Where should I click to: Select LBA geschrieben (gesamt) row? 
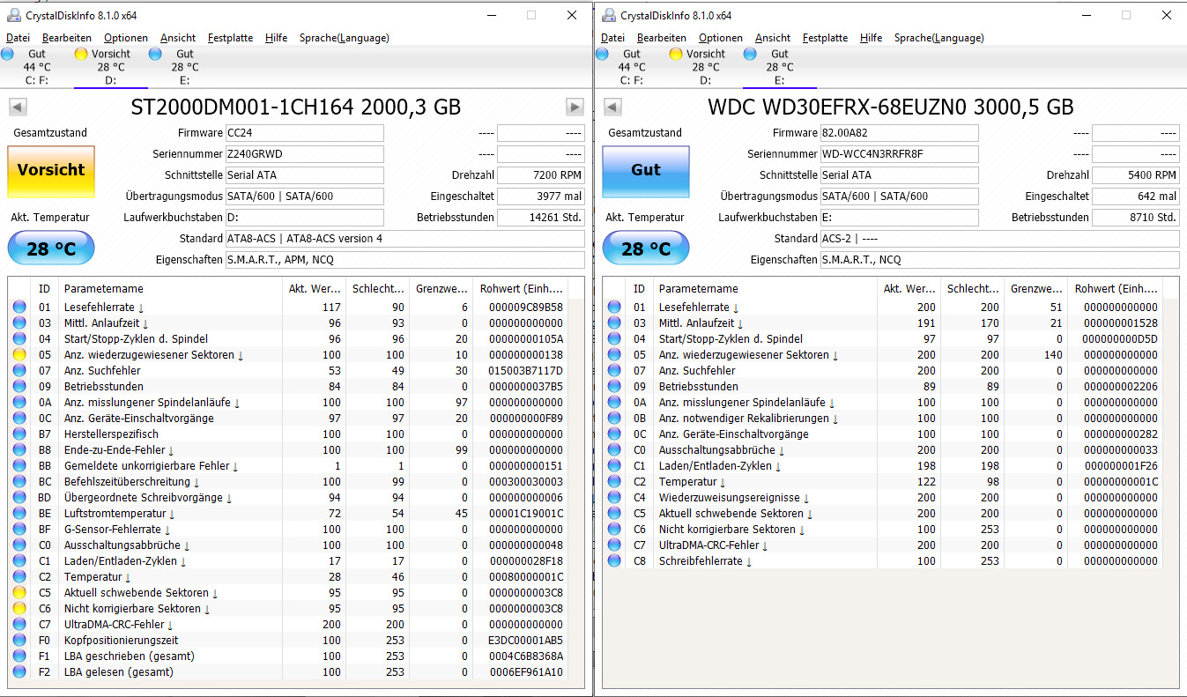coord(289,656)
